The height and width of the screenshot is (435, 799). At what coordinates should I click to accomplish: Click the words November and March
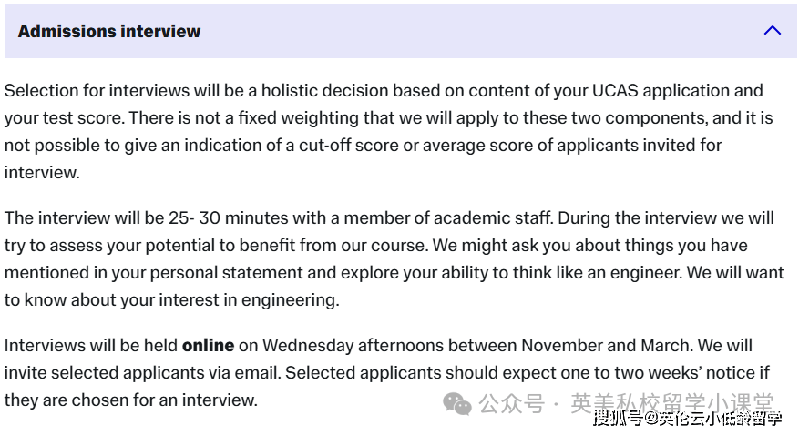point(605,346)
